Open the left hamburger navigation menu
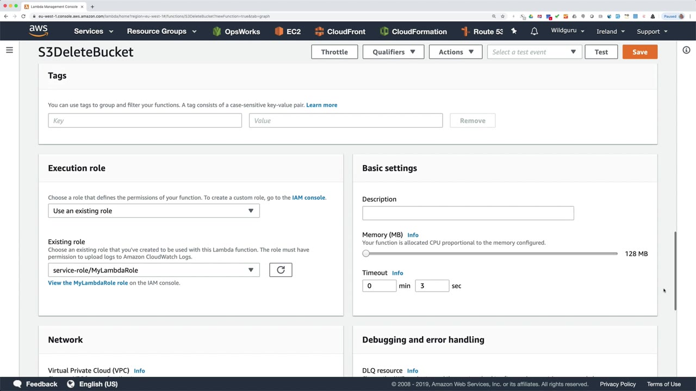 click(9, 50)
